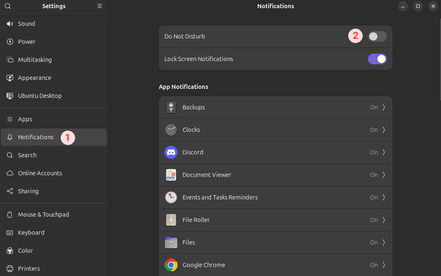Click the Backups app icon
Image resolution: width=441 pixels, height=276 pixels.
click(171, 107)
